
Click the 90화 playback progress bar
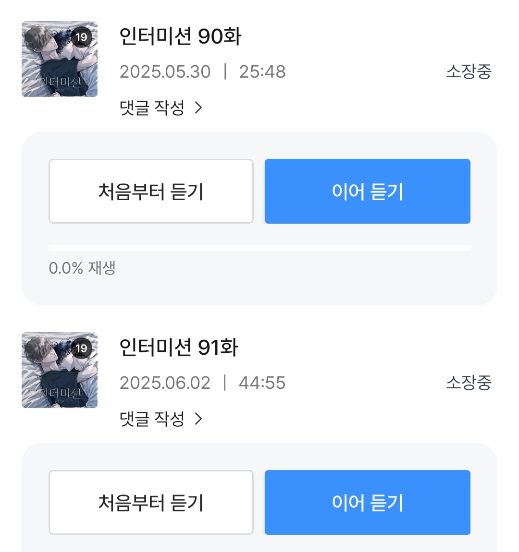click(x=259, y=248)
